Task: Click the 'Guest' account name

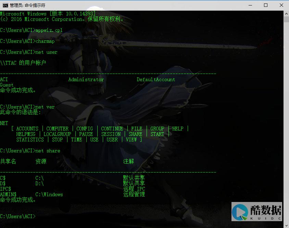Action: click(x=7, y=85)
